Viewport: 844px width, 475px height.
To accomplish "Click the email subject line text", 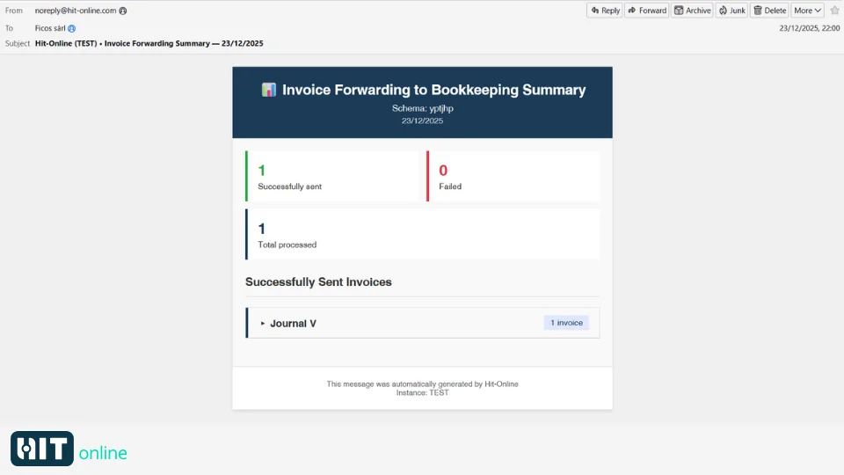I will point(149,43).
